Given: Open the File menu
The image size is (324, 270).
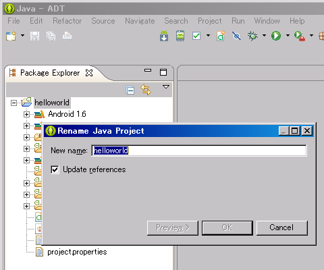Looking at the screenshot, I should tap(13, 21).
